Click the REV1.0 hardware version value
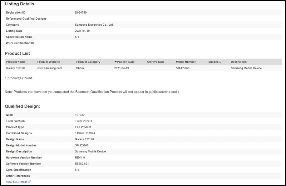Screen dimensions: 286x186 pyautogui.click(x=80, y=157)
